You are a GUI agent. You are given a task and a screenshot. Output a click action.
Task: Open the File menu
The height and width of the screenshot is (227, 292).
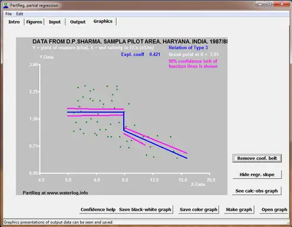[x=8, y=14]
